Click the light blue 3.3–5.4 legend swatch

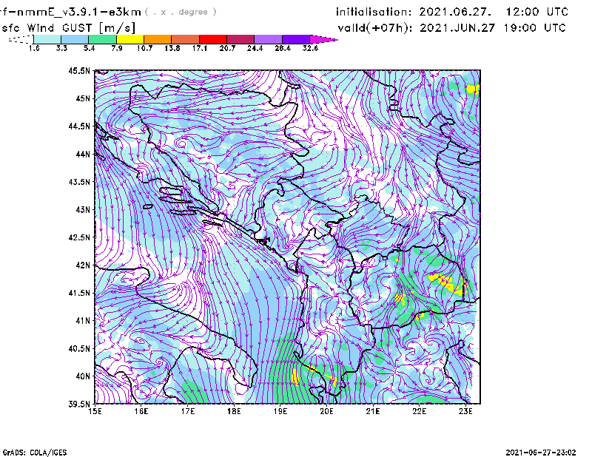point(75,39)
